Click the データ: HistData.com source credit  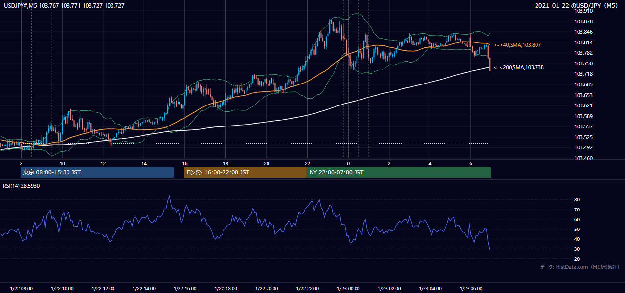point(580,267)
